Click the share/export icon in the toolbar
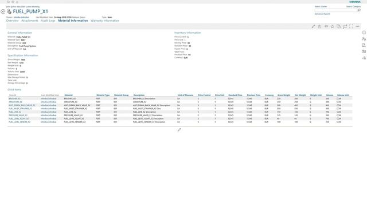Viewport: 367px width, 206px height. [319, 26]
